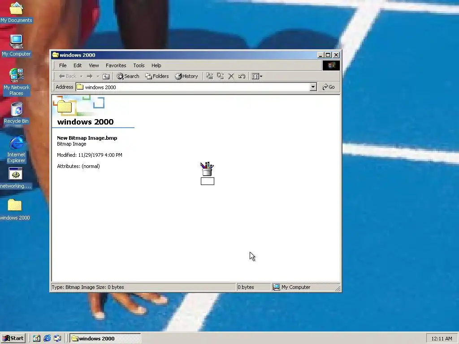
Task: Click the taskbar clock
Action: click(x=442, y=339)
